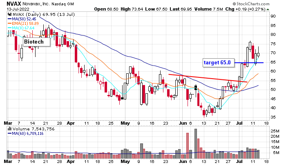This screenshot has height=165, width=286.
Task: Click the candlestick icon beside NVAX (Daily)
Action: tap(10, 14)
